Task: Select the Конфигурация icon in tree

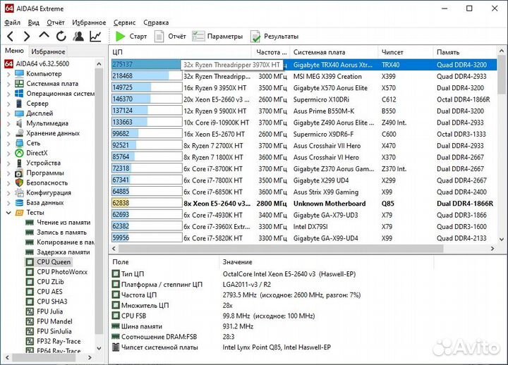Action: point(20,193)
